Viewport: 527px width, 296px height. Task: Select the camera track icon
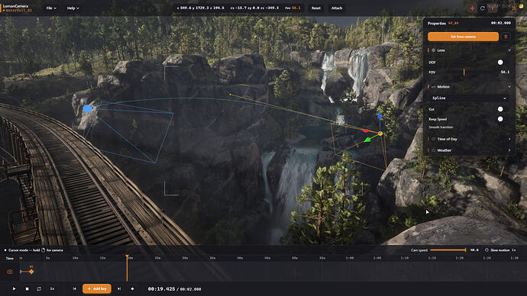(x=9, y=272)
